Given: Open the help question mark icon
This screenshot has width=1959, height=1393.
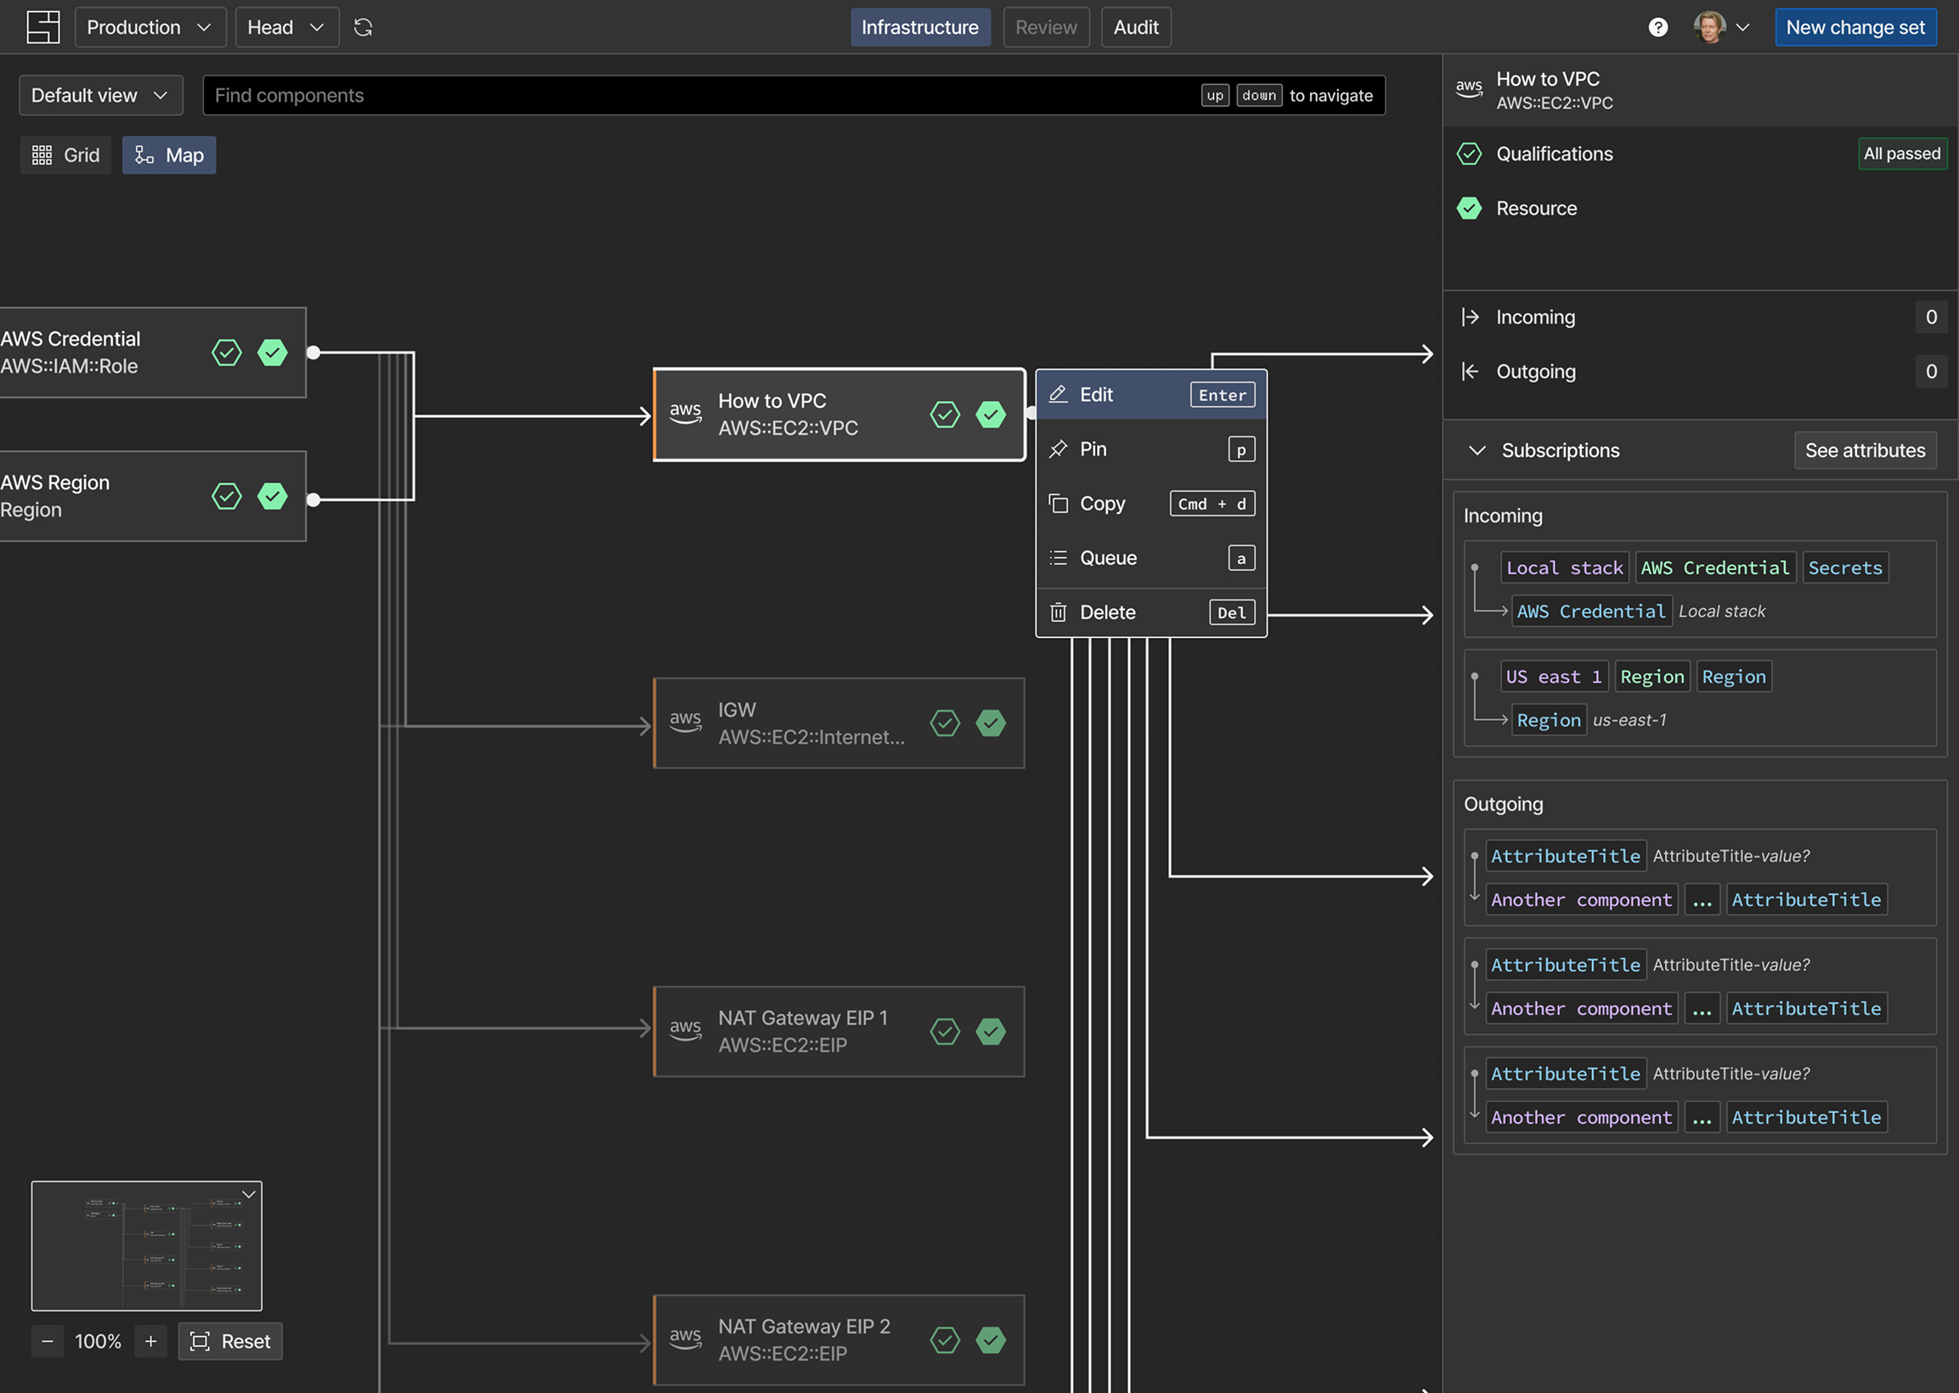Looking at the screenshot, I should (x=1658, y=27).
